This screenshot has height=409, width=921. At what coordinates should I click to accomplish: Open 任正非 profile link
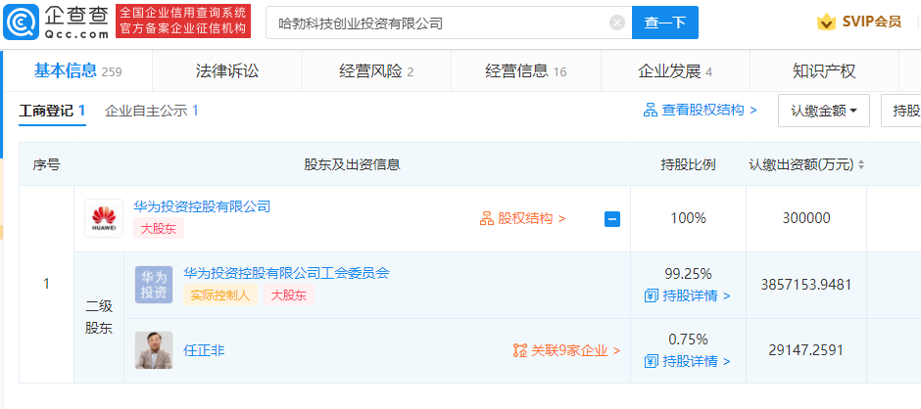click(x=204, y=351)
